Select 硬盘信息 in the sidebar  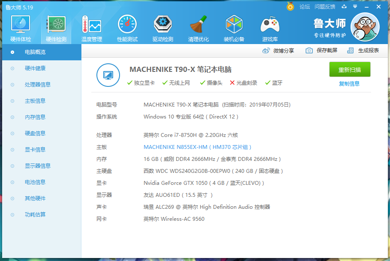pos(42,133)
